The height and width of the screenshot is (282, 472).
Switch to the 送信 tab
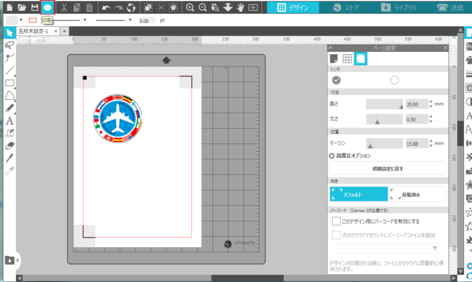[x=450, y=7]
